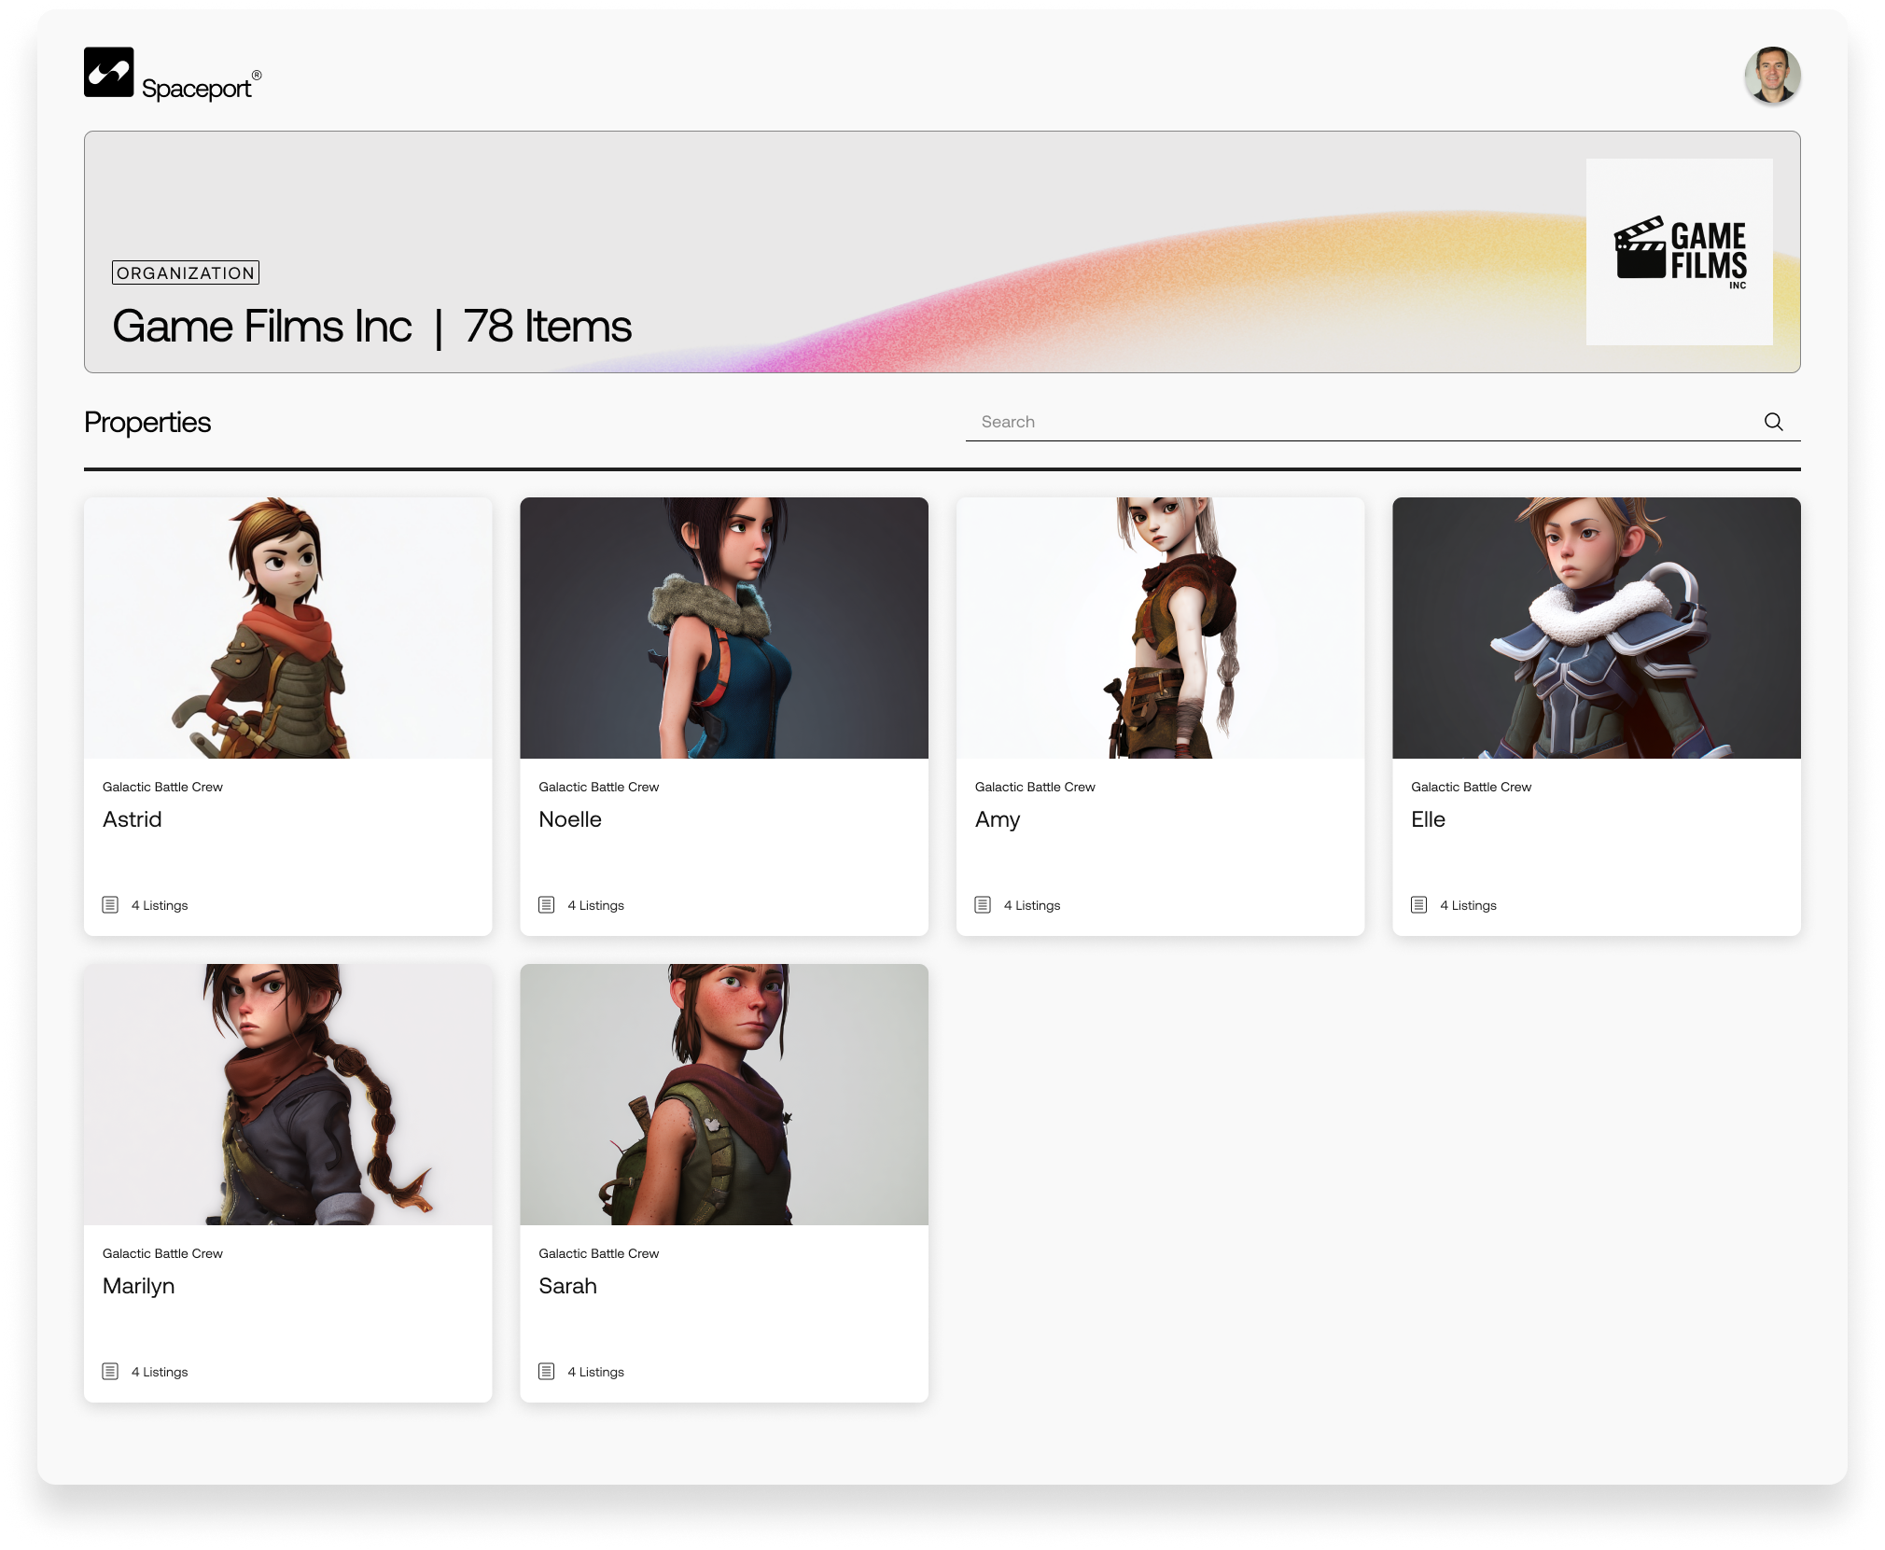Click listings icon on Marilyn card
The image size is (1885, 1550).
tap(110, 1372)
